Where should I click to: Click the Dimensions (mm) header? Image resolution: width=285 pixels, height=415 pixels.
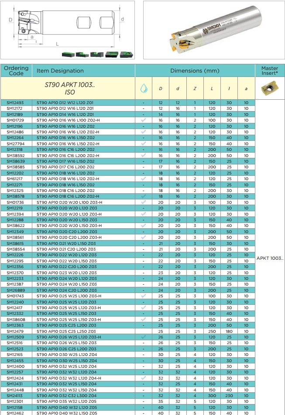[195, 71]
